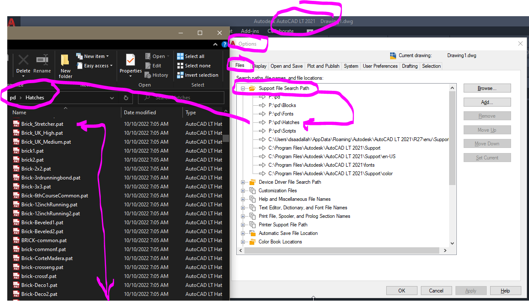Screen dimensions: 529x301
Task: Expand Help and Miscellaneous File Names node
Action: [x=243, y=199]
